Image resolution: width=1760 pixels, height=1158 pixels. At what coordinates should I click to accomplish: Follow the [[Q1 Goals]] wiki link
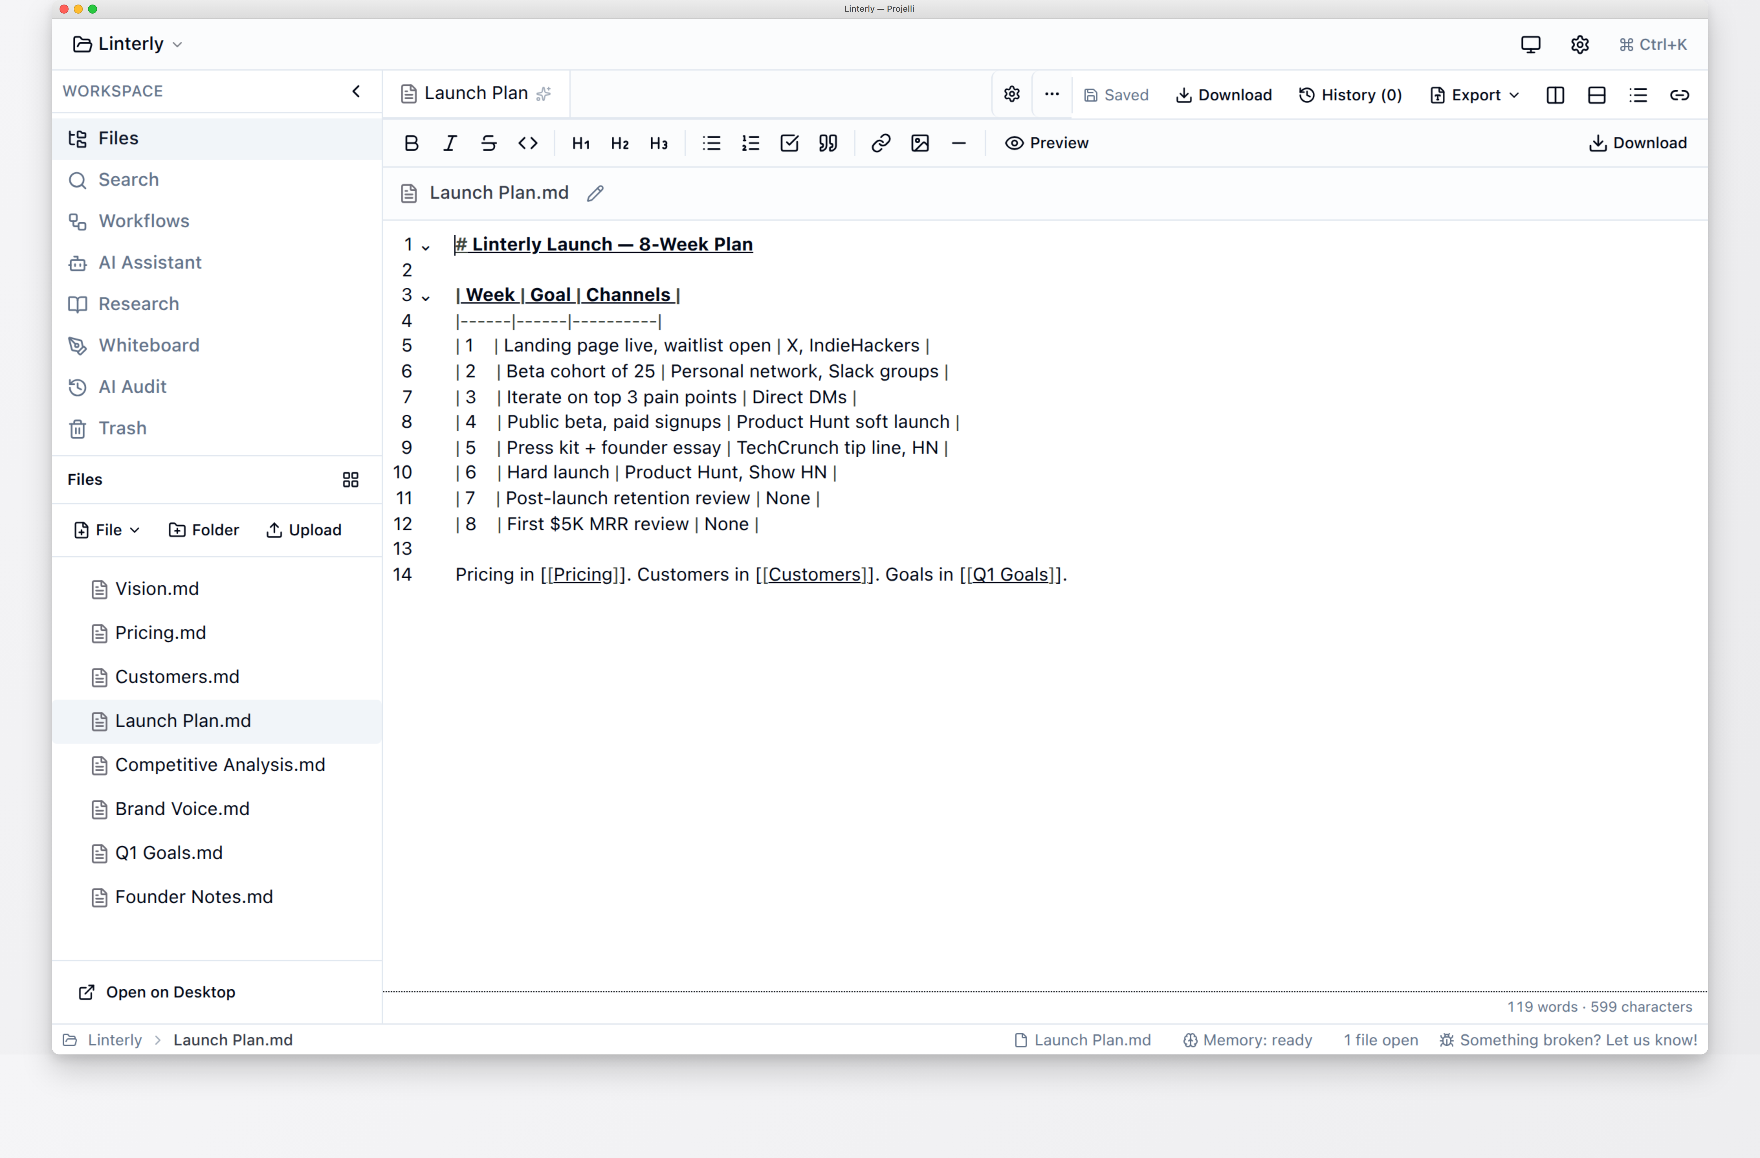(1012, 574)
